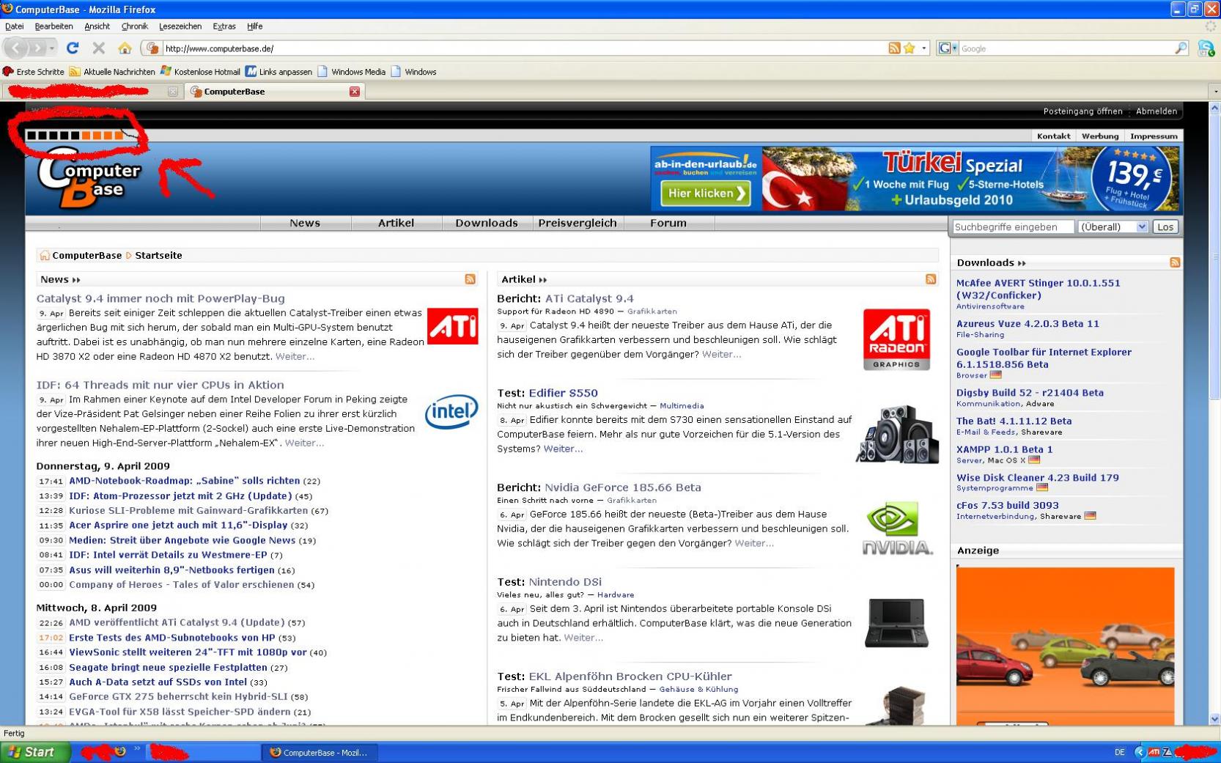Expand the Downloads sidebar heading
1221x763 pixels.
coord(992,262)
